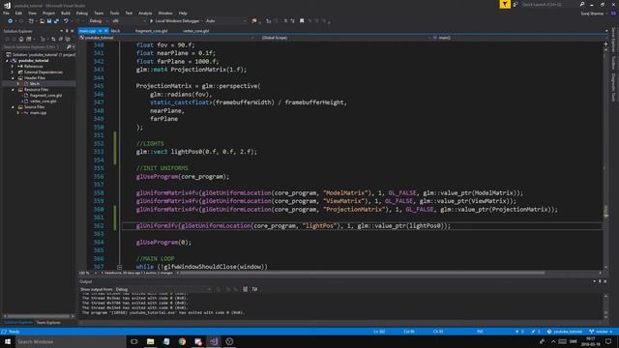Viewport: 619px width, 348px height.
Task: Click the feedback icon beside Quick Launch
Action: click(x=516, y=4)
